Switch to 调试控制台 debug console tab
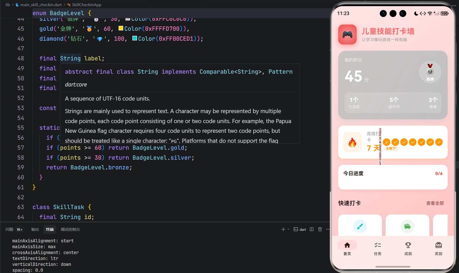 point(70,229)
